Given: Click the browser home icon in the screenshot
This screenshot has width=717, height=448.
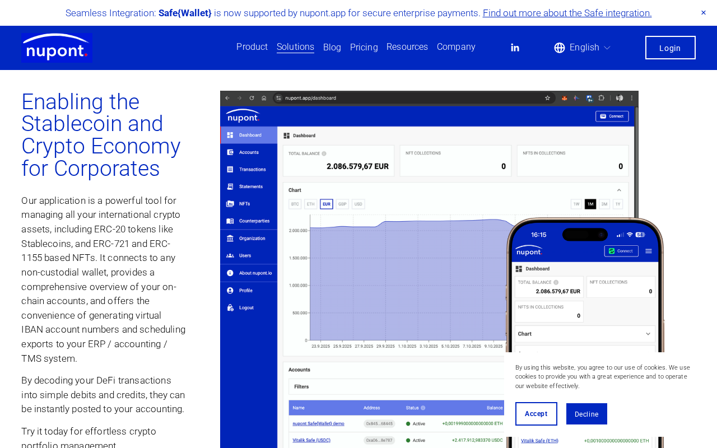Looking at the screenshot, I should pyautogui.click(x=264, y=97).
